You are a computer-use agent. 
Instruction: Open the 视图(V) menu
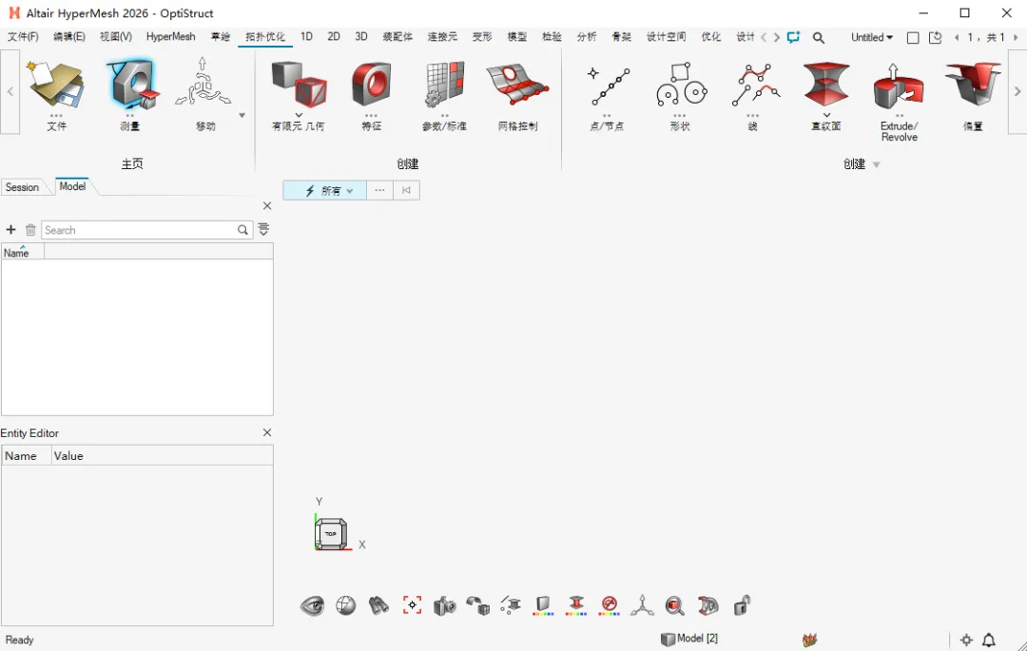116,37
